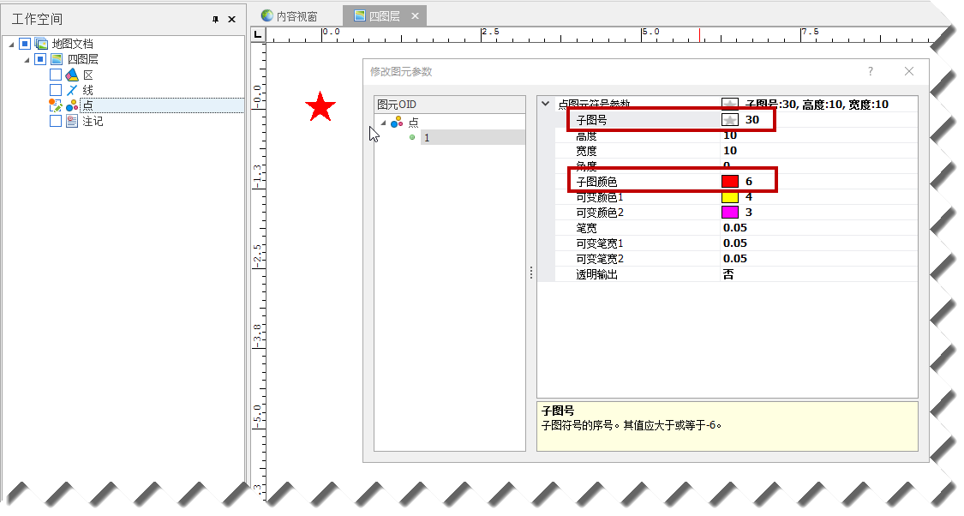Collapse the 地图文档 tree node
This screenshot has height=516, width=964.
coord(10,44)
